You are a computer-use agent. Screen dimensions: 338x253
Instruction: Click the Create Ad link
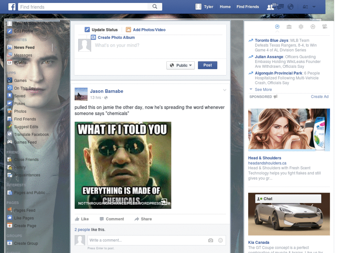[320, 97]
